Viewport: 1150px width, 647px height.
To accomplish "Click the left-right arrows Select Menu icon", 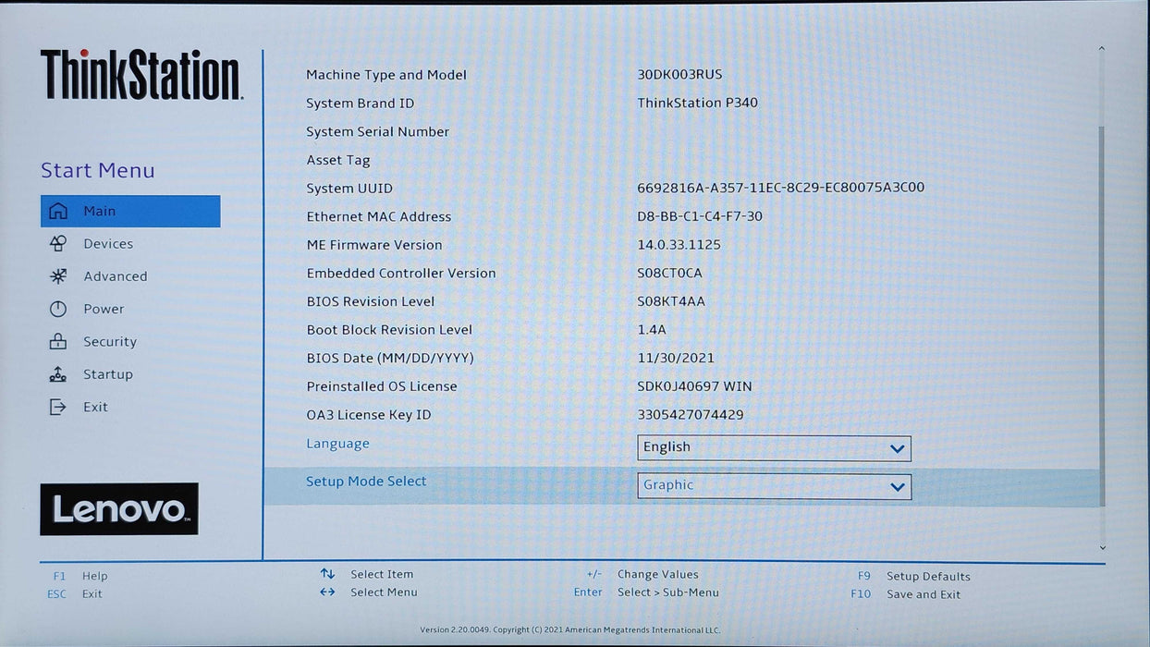I will [327, 592].
